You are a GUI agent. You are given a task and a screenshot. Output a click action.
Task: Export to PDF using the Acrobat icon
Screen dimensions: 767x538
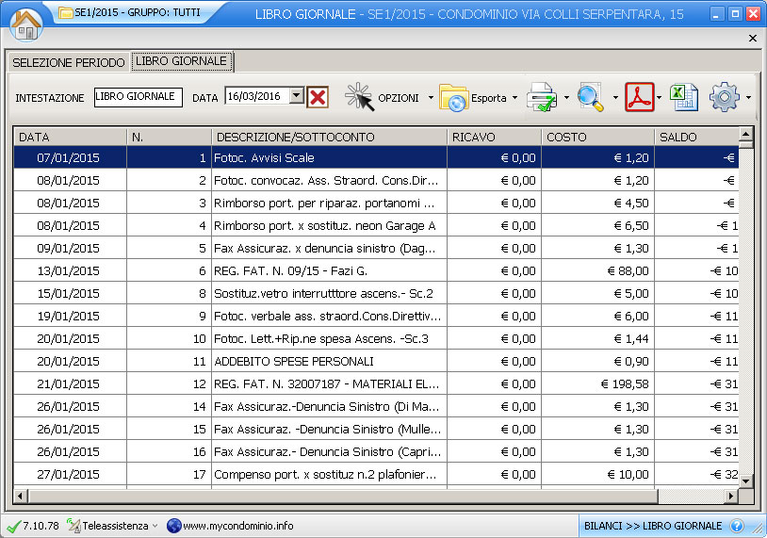pyautogui.click(x=640, y=97)
